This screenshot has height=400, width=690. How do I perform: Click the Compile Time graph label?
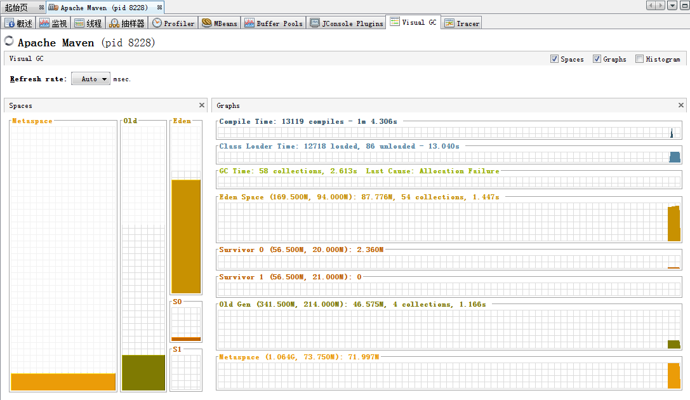pyautogui.click(x=308, y=121)
